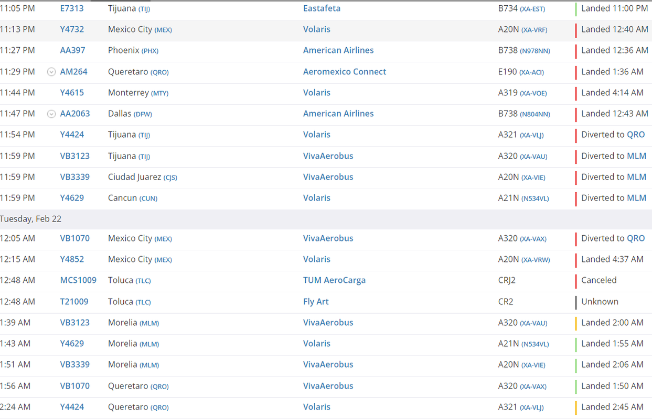Select status text "Landed 12:43 AM"
Screen dimensions: 652x419
pos(615,114)
